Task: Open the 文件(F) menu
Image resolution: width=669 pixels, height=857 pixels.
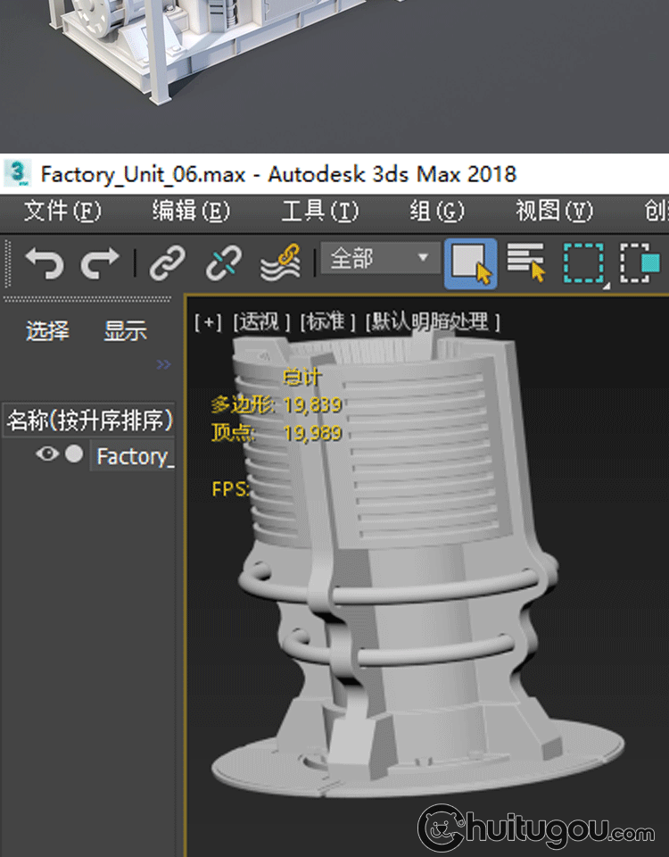Action: (x=62, y=211)
